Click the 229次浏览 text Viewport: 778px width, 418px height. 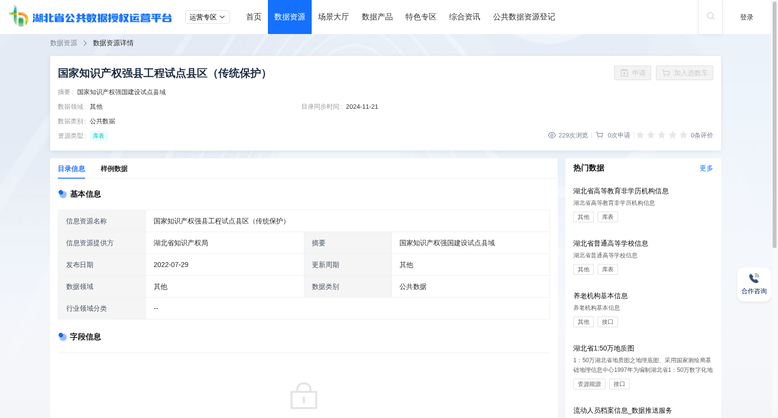(x=573, y=135)
